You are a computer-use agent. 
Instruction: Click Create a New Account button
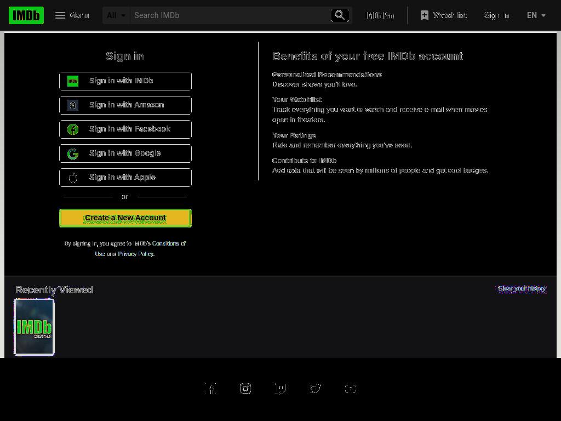pos(125,218)
